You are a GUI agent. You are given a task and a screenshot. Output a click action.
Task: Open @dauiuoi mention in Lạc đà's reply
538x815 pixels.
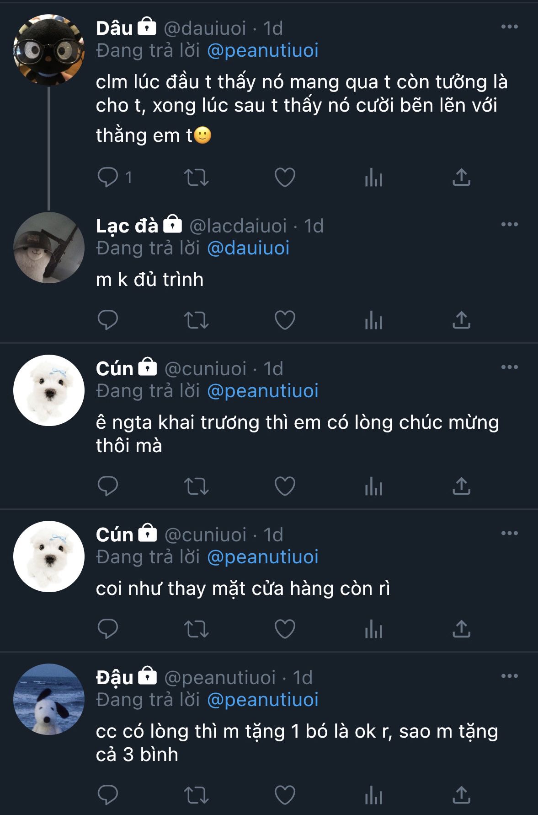pyautogui.click(x=248, y=248)
